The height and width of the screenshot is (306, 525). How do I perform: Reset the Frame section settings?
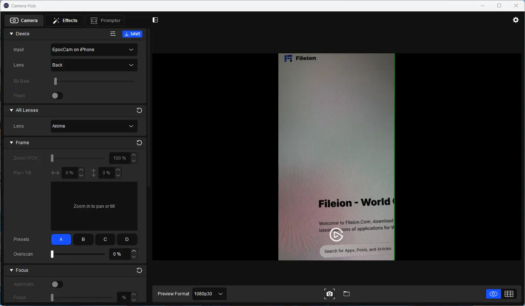pos(139,143)
